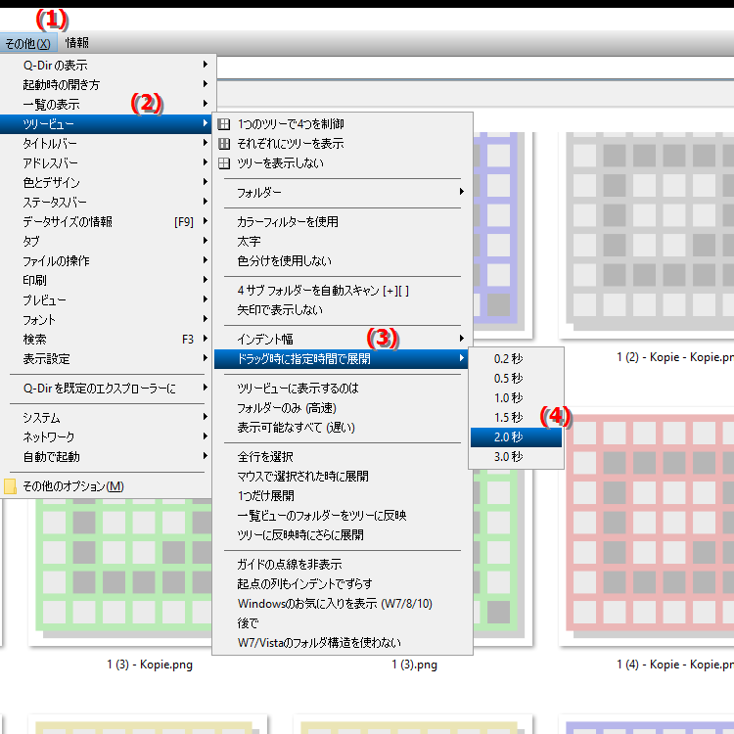Image resolution: width=734 pixels, height=734 pixels.
Task: Set expand delay to 1.5 秒
Action: (x=516, y=418)
